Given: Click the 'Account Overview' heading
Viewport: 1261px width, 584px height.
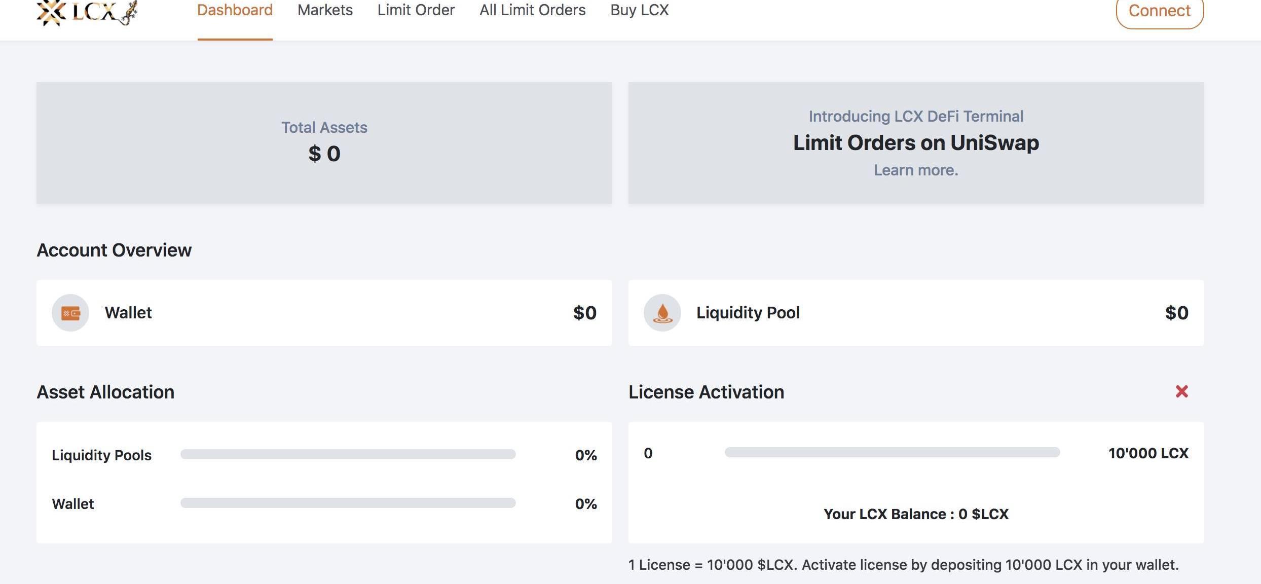Looking at the screenshot, I should [x=114, y=250].
